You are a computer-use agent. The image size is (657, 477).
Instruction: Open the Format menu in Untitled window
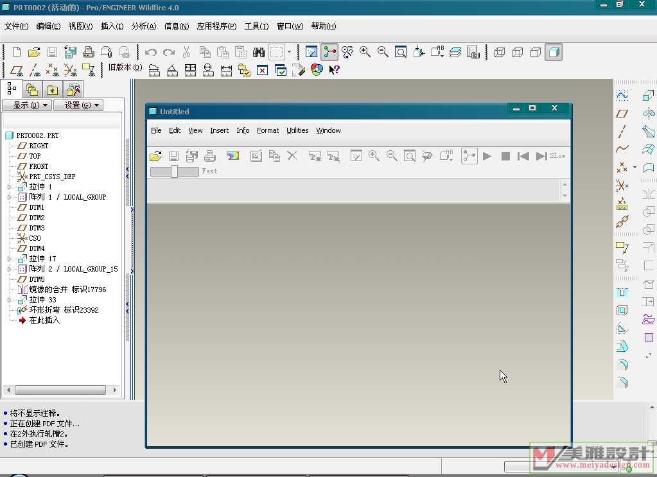click(x=268, y=130)
